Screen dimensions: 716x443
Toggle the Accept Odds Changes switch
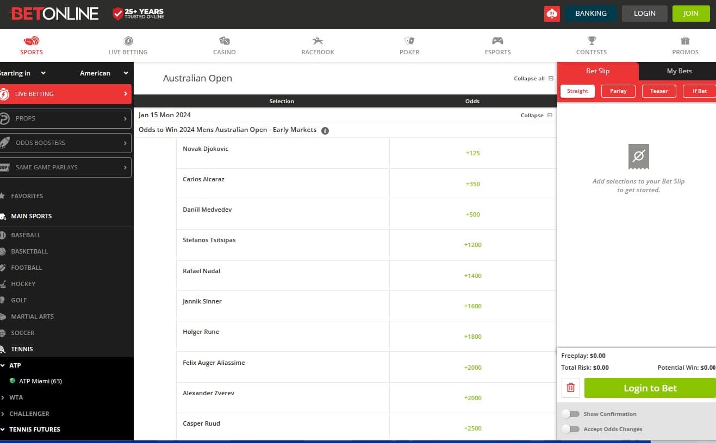click(570, 429)
